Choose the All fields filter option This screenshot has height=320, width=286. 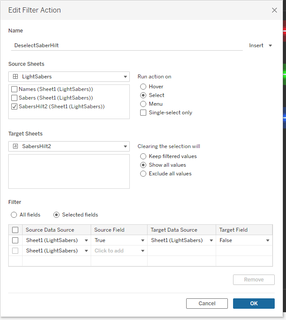click(x=14, y=215)
